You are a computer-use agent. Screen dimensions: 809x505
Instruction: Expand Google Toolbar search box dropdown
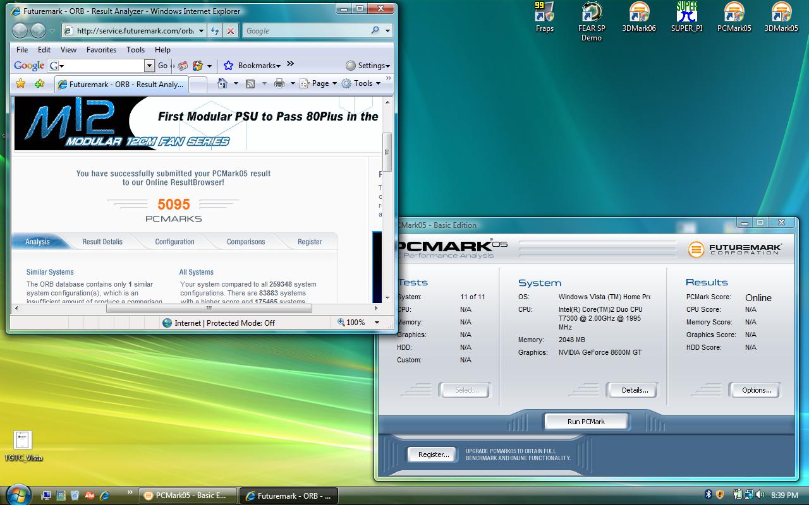(x=149, y=66)
